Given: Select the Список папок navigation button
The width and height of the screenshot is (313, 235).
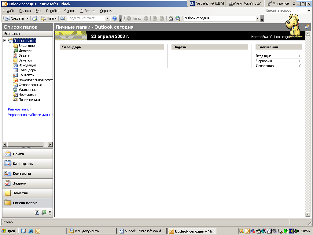Looking at the screenshot, I should [28, 203].
